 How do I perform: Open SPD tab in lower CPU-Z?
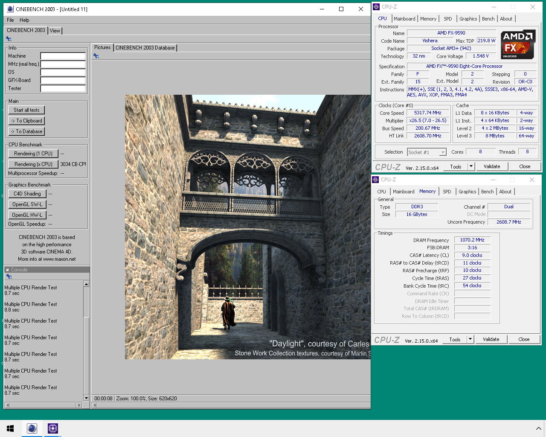[447, 192]
